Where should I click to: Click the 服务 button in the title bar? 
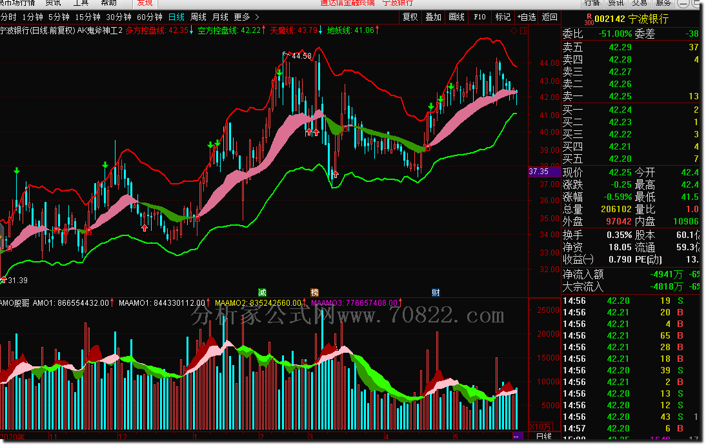663,3
